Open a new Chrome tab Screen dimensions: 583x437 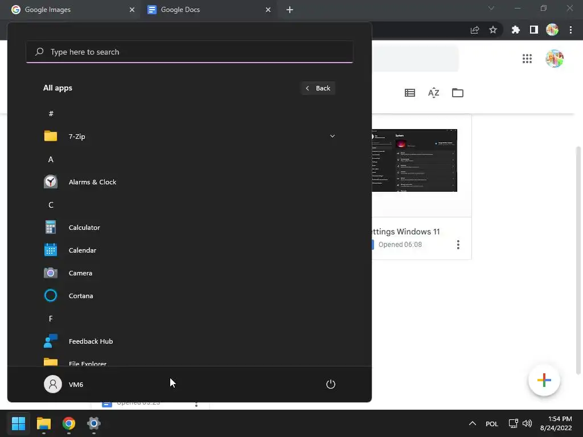click(x=290, y=10)
